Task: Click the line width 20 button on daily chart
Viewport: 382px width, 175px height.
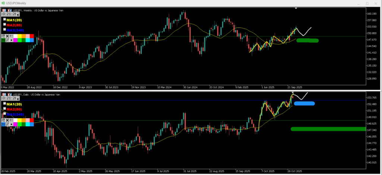Action: pos(3,124)
